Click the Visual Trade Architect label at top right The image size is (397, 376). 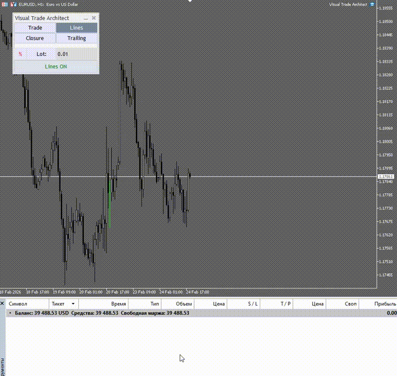pyautogui.click(x=348, y=4)
